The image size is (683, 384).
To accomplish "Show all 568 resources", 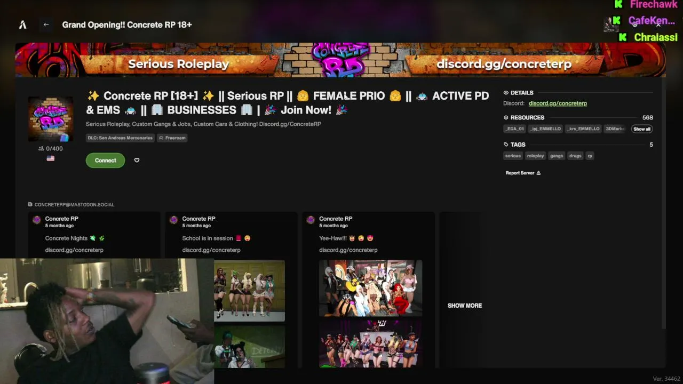I will (x=642, y=129).
